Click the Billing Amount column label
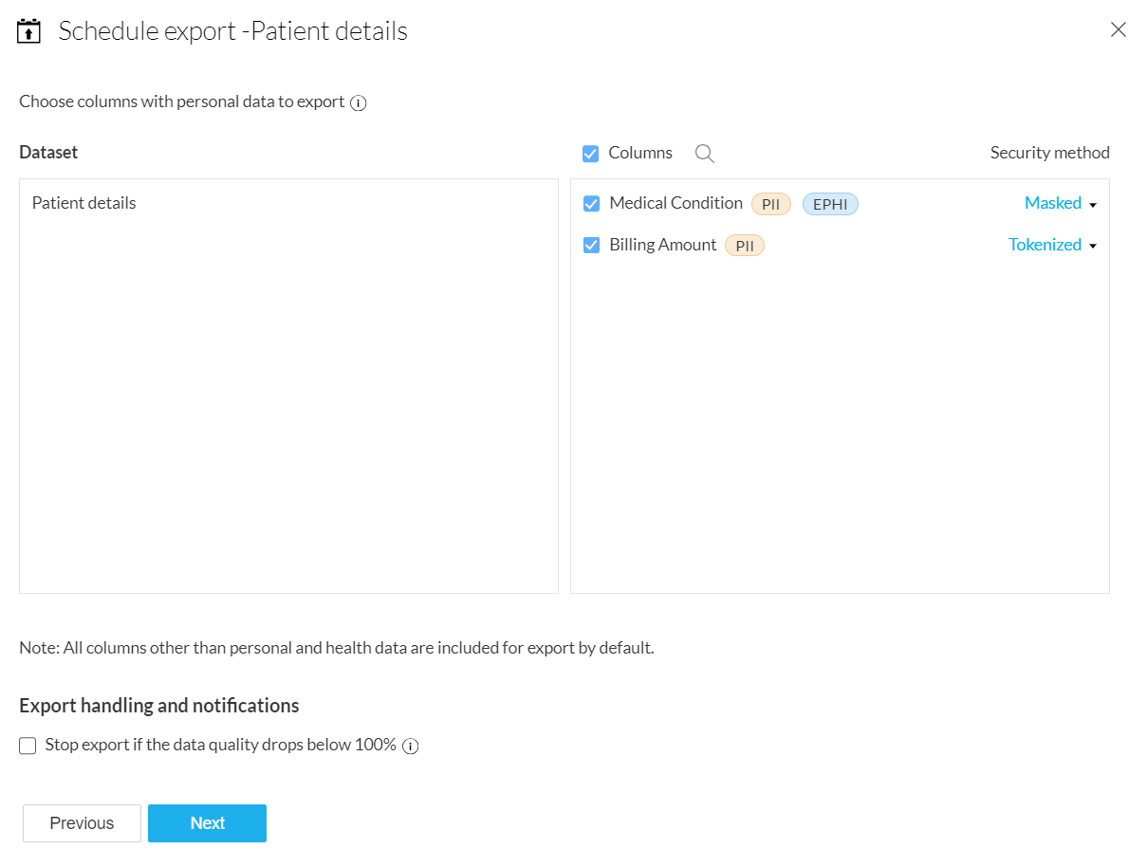The image size is (1147, 867). (662, 245)
